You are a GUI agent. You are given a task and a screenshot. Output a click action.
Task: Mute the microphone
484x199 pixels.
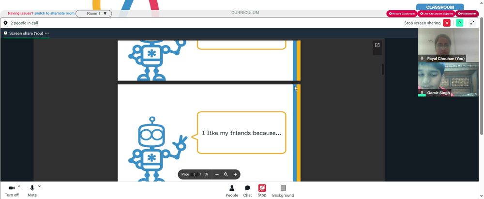click(x=32, y=190)
